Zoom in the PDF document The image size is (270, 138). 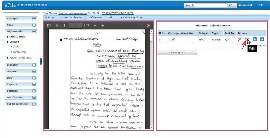point(103,26)
